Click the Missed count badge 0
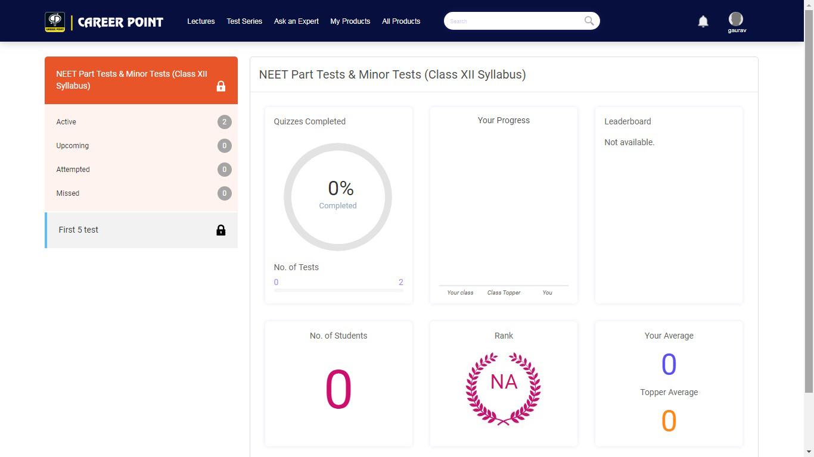814x457 pixels. point(225,193)
